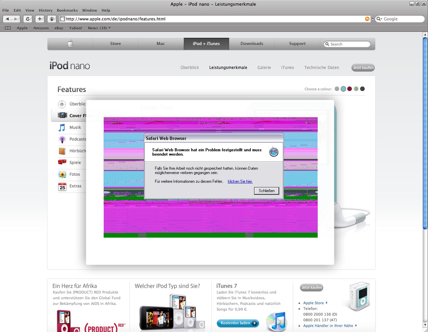Choose the black colour swatch
428x332 pixels.
(x=362, y=89)
